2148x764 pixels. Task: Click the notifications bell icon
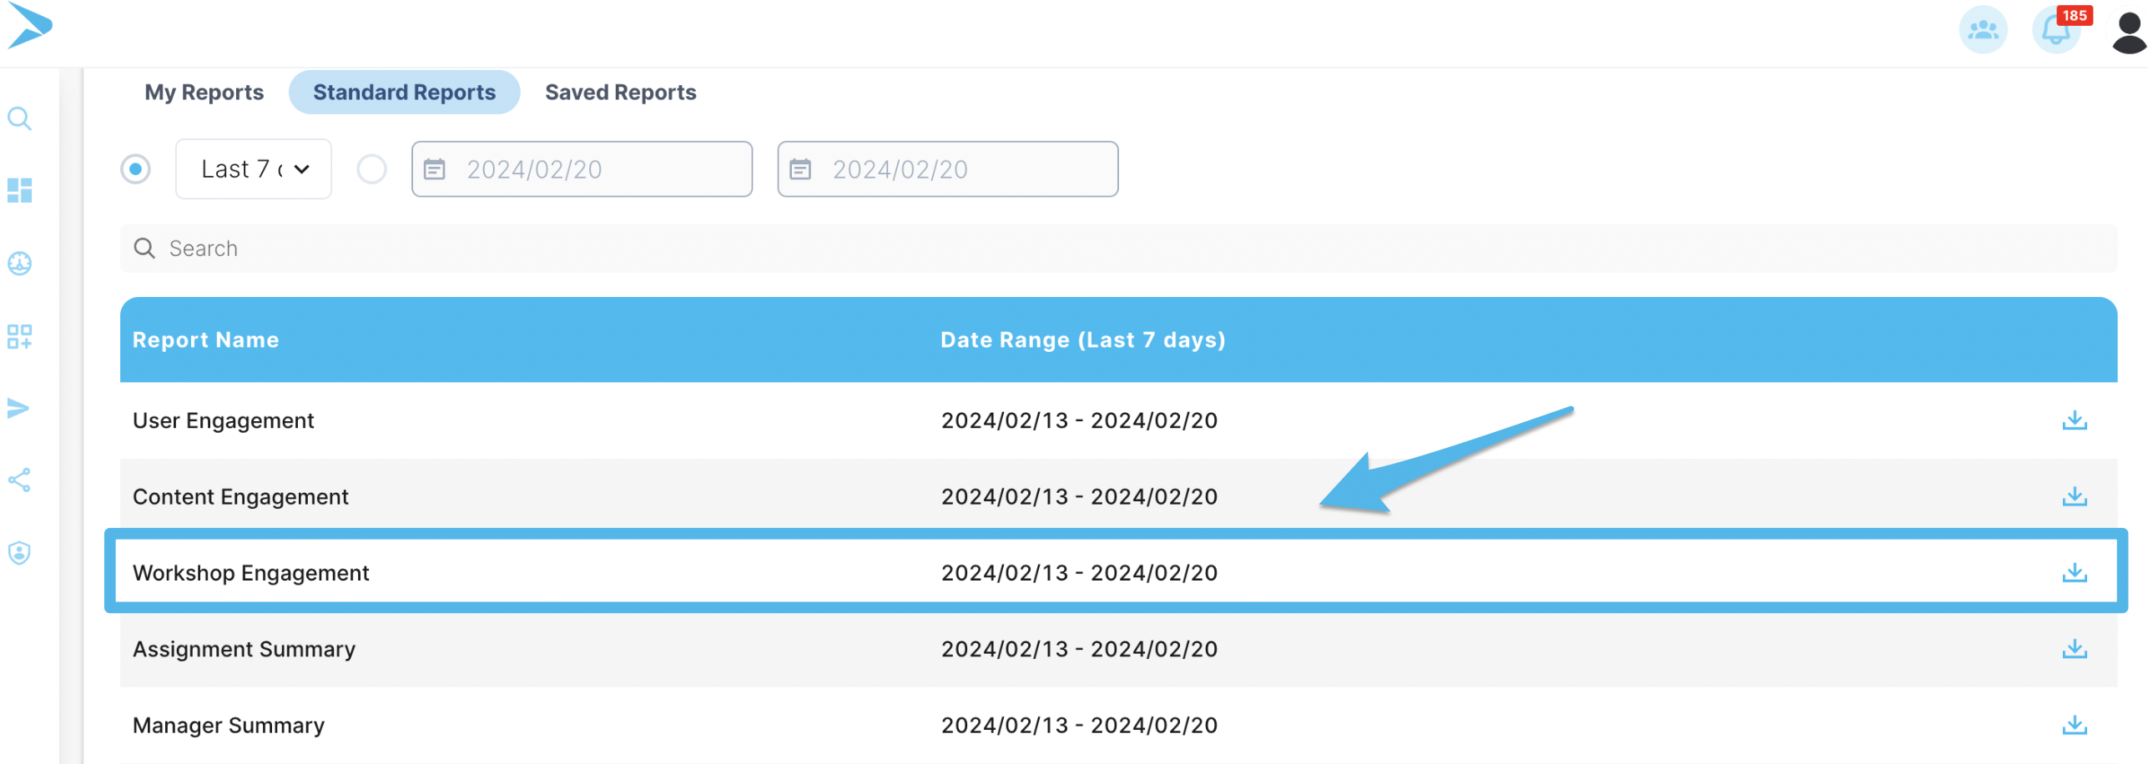point(2055,31)
